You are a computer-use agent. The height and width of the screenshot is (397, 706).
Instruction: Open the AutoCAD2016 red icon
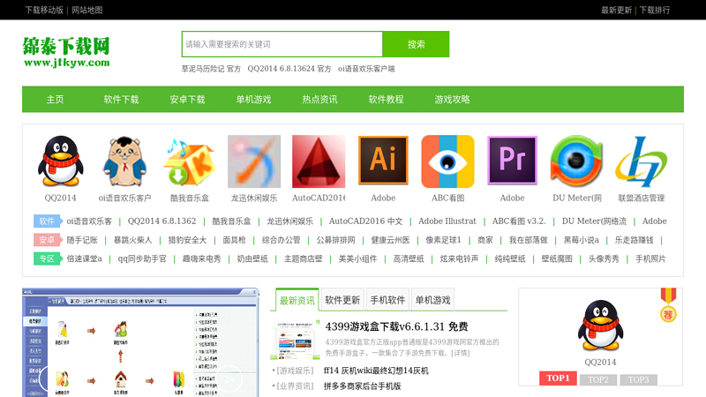click(x=319, y=161)
